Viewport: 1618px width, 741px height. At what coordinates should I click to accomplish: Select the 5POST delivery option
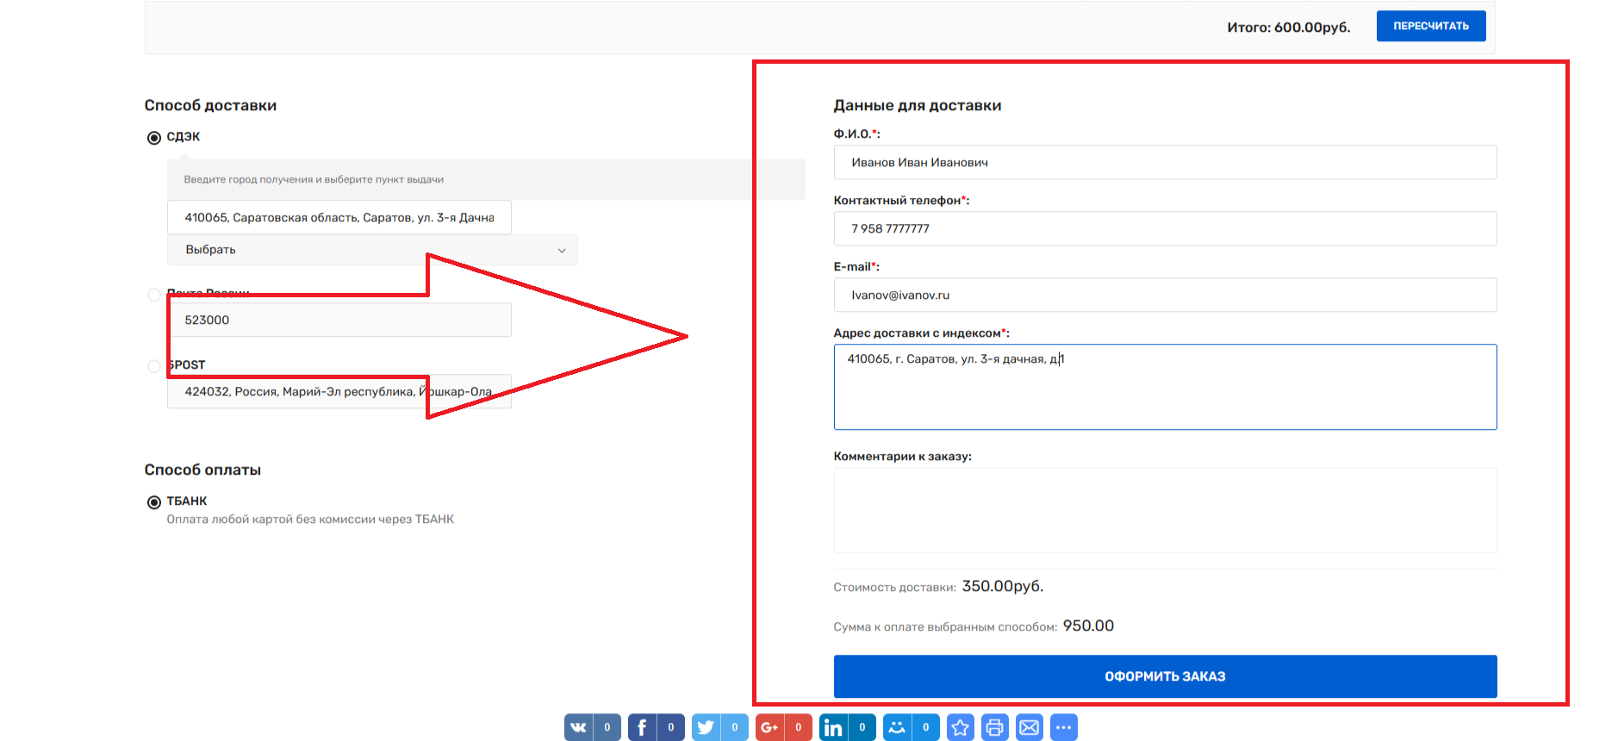pos(154,366)
